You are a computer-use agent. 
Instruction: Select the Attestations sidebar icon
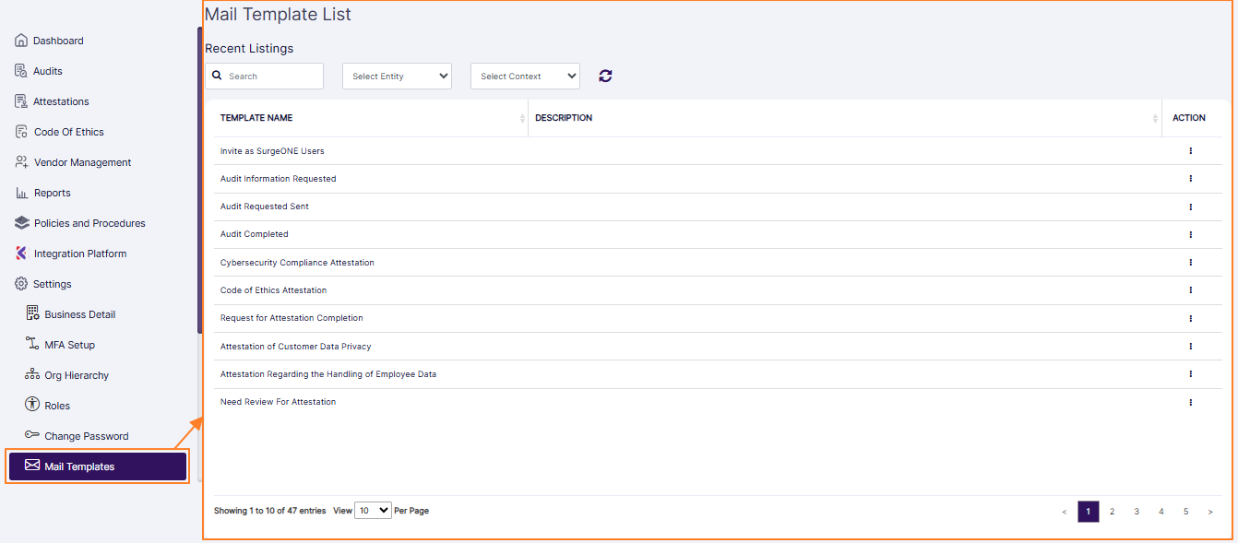pos(19,100)
